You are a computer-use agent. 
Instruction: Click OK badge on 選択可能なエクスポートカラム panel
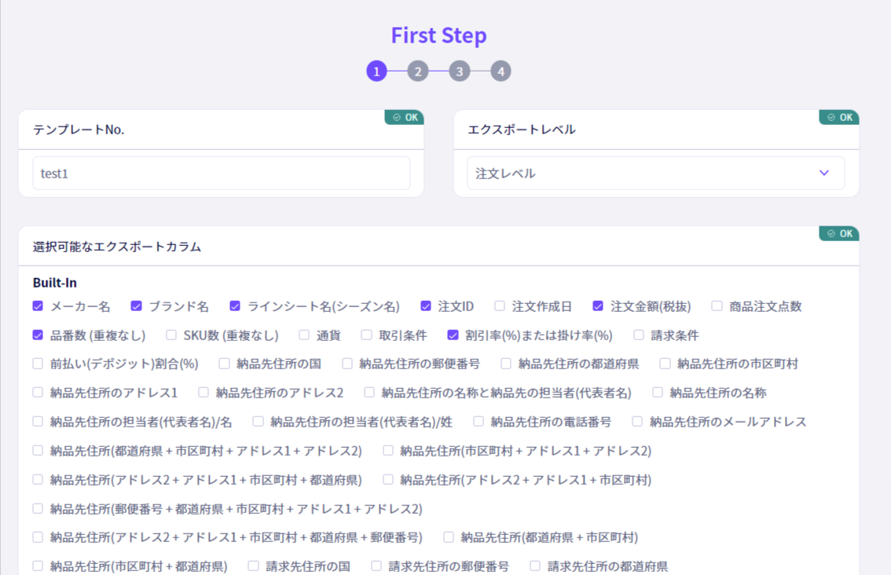pyautogui.click(x=839, y=233)
